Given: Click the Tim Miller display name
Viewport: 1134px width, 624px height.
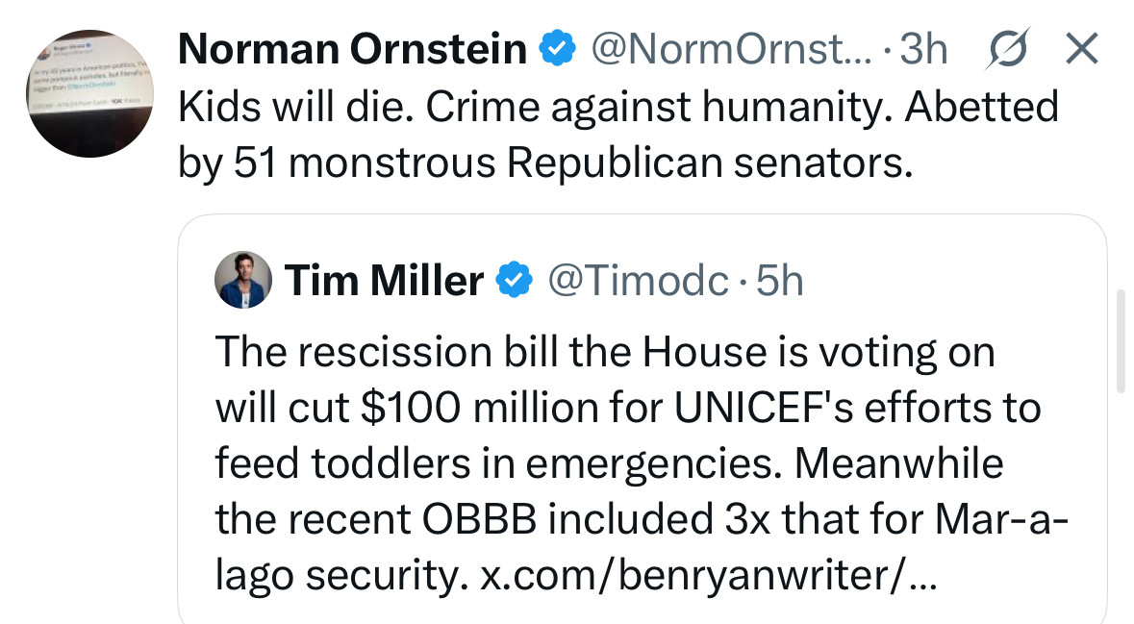Looking at the screenshot, I should [384, 281].
